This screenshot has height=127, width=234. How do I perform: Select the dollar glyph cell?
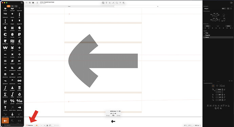pyautogui.click(x=19, y=28)
